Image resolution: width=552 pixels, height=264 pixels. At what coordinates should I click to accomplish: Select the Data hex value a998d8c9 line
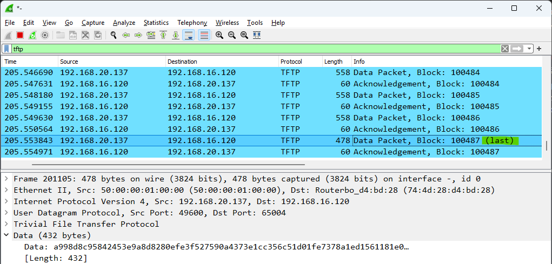click(216, 247)
